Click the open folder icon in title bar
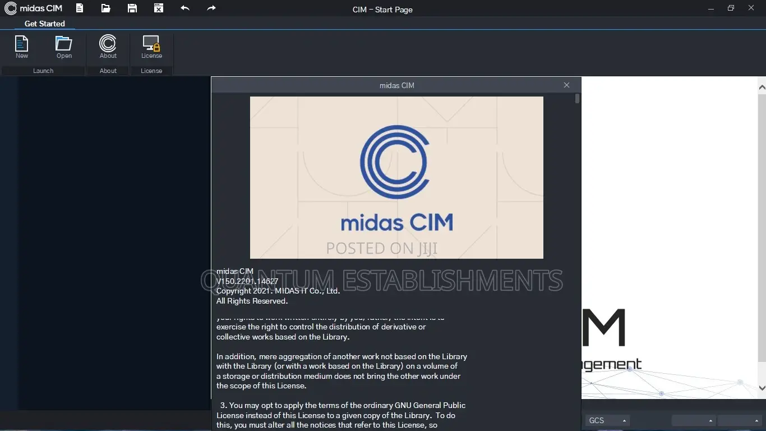766x431 pixels. tap(106, 8)
